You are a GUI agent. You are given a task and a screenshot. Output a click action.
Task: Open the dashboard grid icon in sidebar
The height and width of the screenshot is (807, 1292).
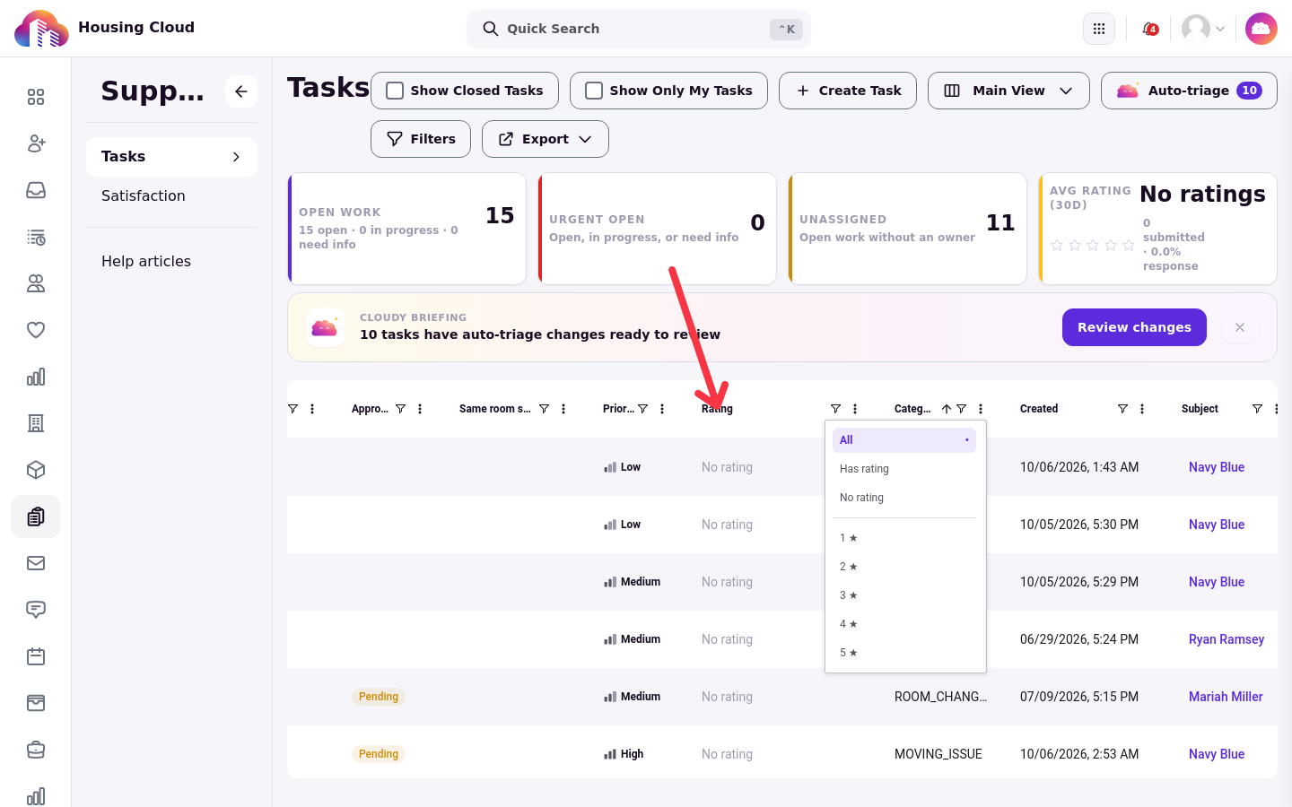coord(36,97)
